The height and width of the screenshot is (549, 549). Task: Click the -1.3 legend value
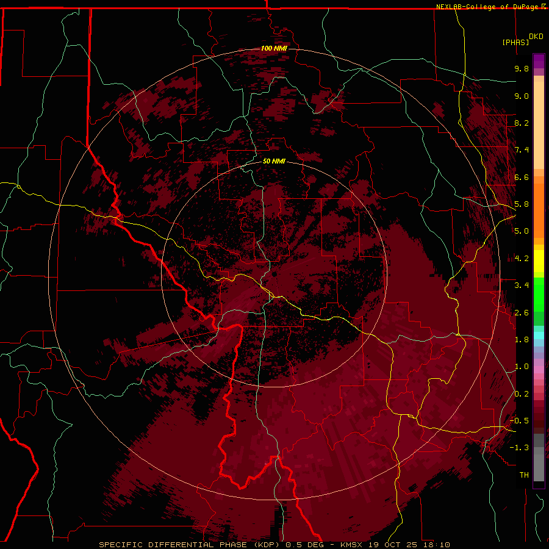[519, 448]
